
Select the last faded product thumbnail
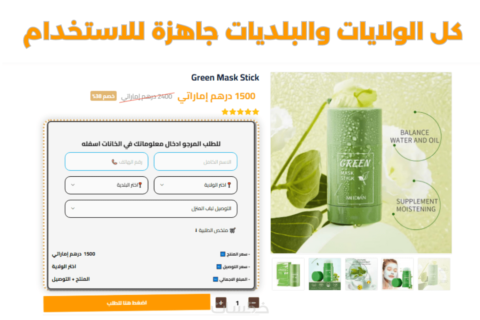[x=434, y=274]
